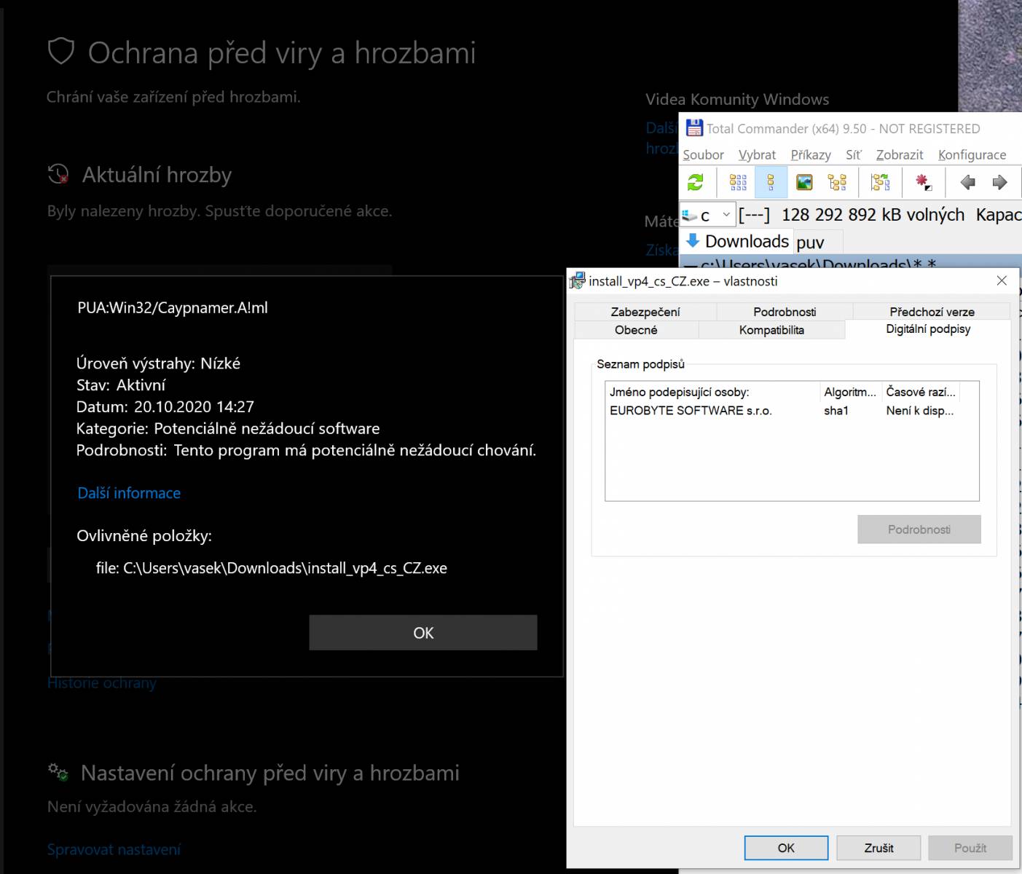1022x874 pixels.
Task: Click the Kategorie: Potenciálně nežádoucí software line
Action: (x=228, y=428)
